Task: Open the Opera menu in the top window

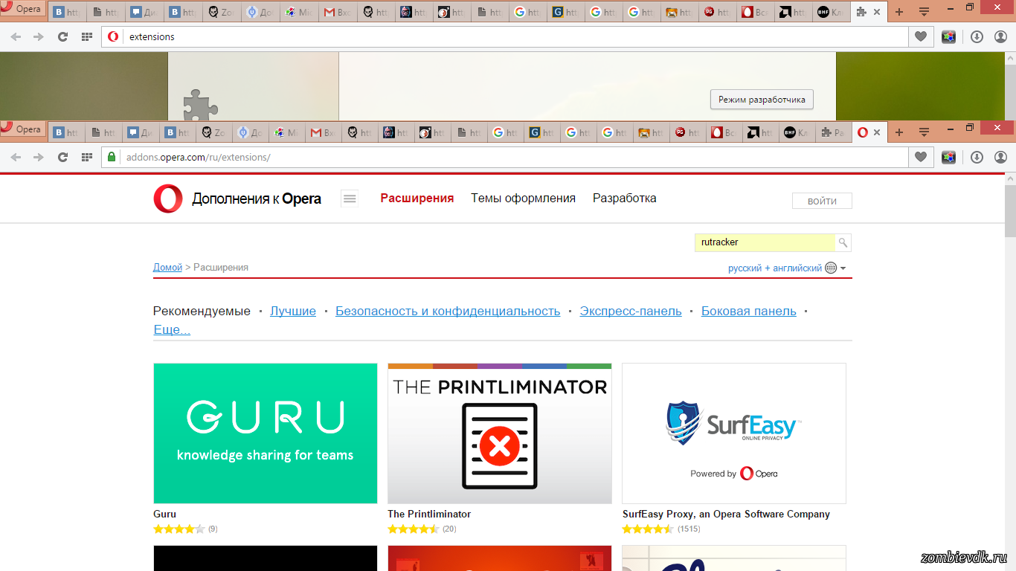Action: 23,10
